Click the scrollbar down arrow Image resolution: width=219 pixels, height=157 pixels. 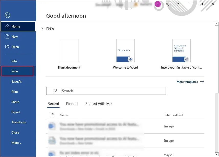pos(217,154)
